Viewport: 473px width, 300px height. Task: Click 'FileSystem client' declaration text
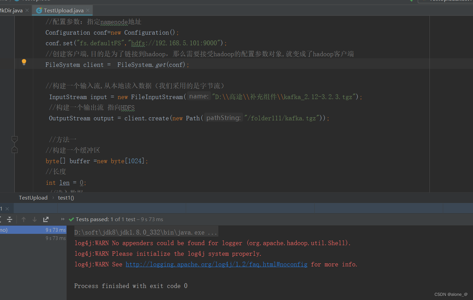pyautogui.click(x=74, y=65)
